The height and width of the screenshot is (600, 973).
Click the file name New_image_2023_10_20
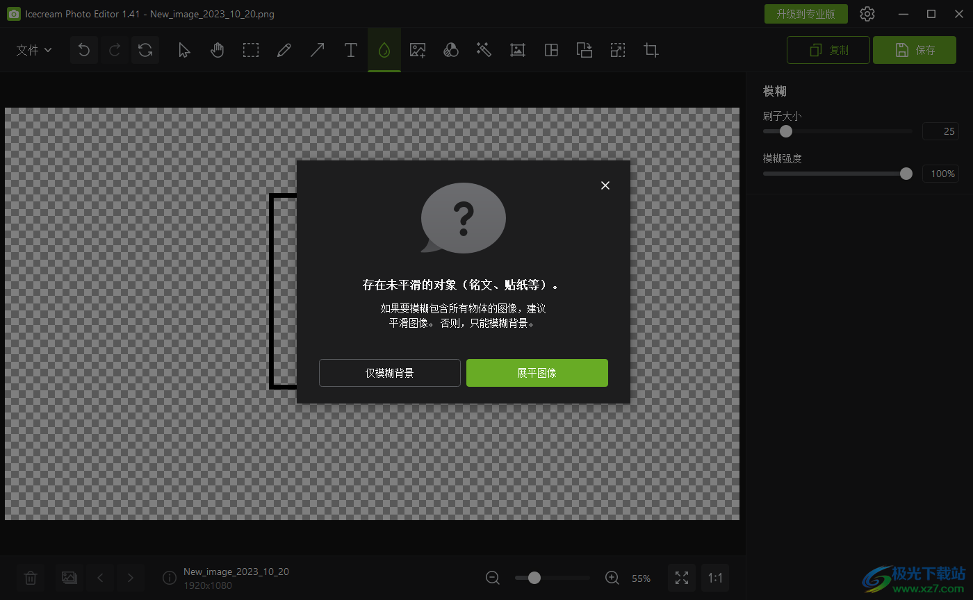tap(236, 572)
